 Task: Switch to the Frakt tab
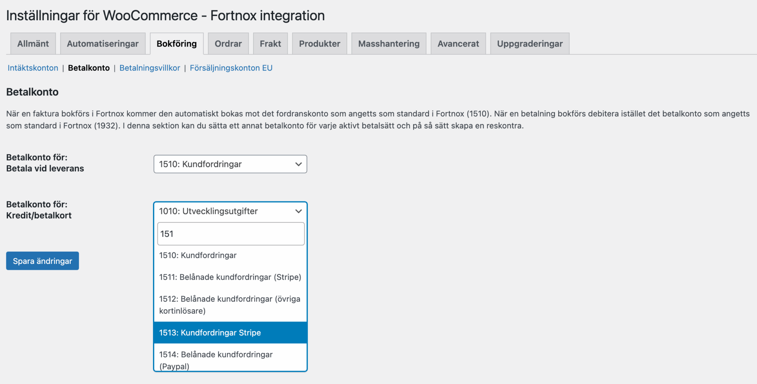click(270, 43)
